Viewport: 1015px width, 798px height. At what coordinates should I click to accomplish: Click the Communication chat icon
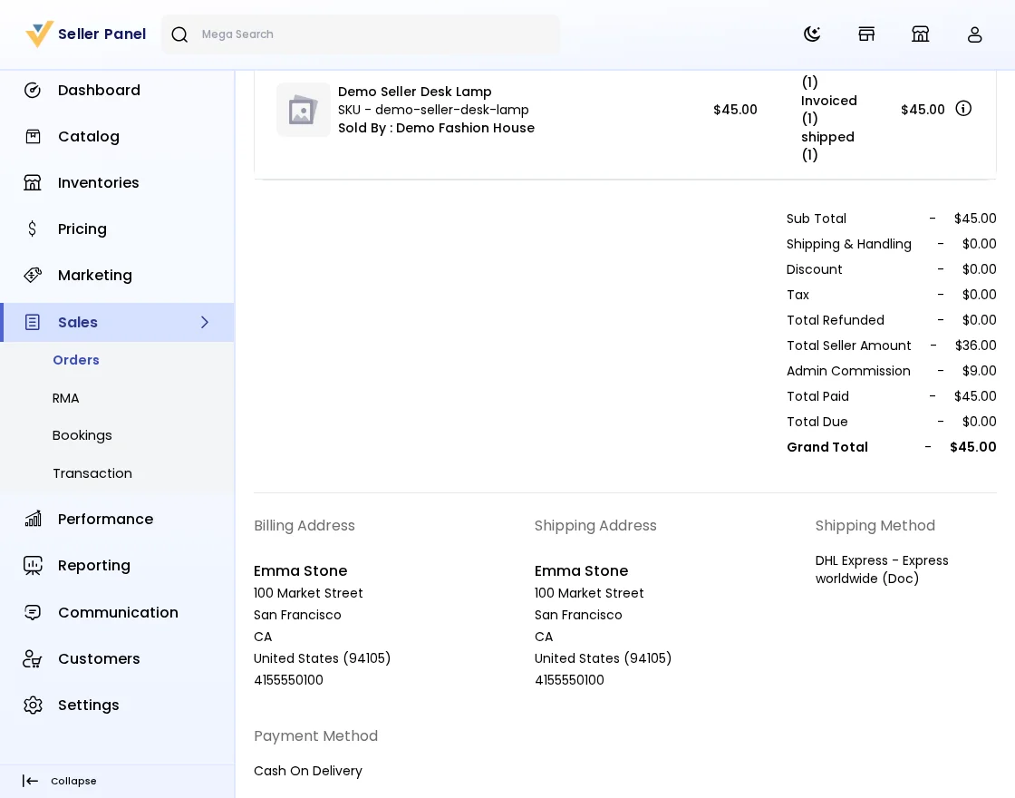point(33,612)
